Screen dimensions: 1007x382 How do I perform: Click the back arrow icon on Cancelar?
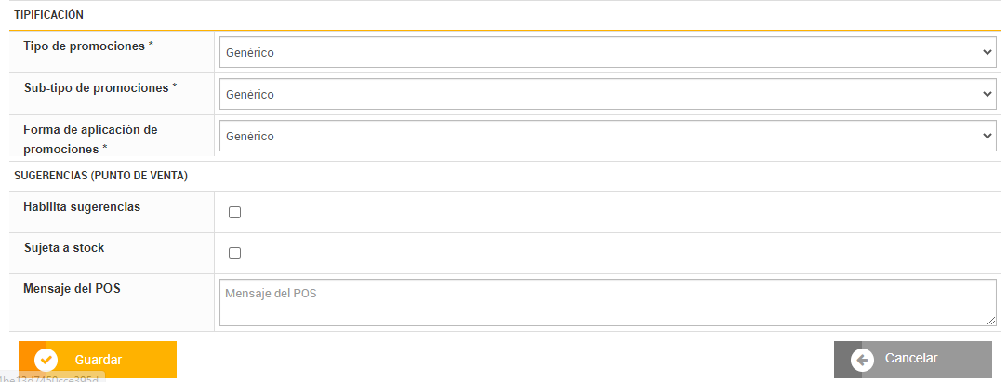coord(862,360)
